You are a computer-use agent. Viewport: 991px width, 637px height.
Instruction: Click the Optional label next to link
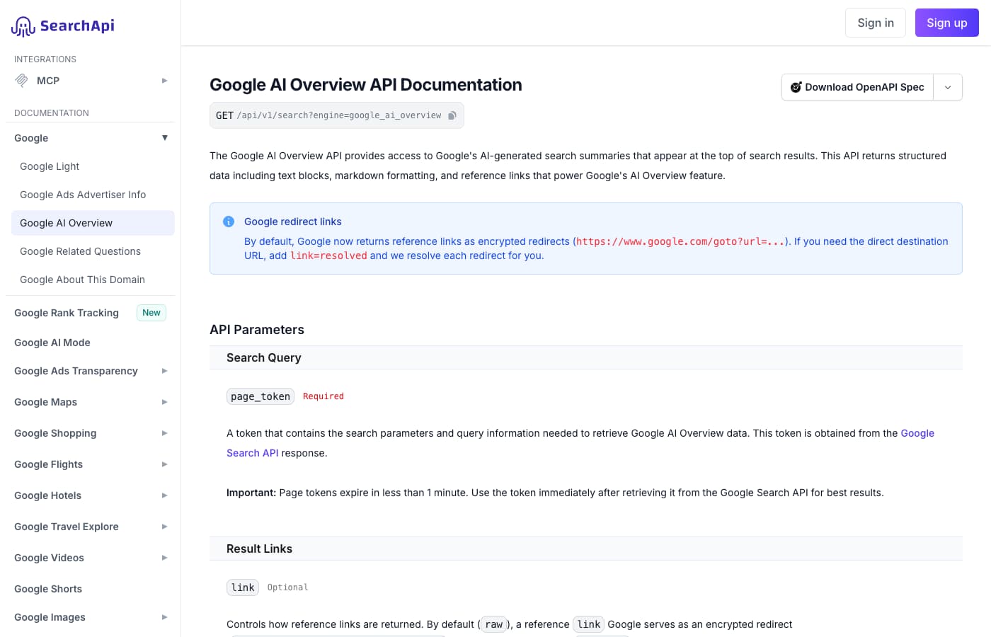coord(287,587)
